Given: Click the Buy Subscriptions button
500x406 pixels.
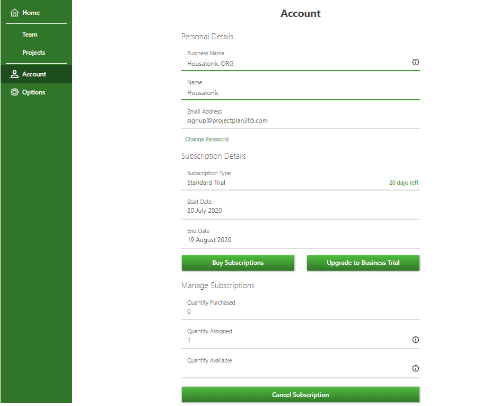Looking at the screenshot, I should [x=238, y=263].
